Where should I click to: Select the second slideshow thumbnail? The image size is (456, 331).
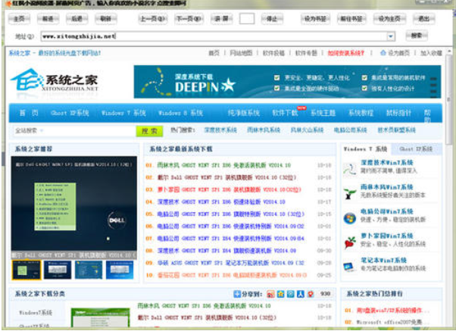tap(58, 270)
